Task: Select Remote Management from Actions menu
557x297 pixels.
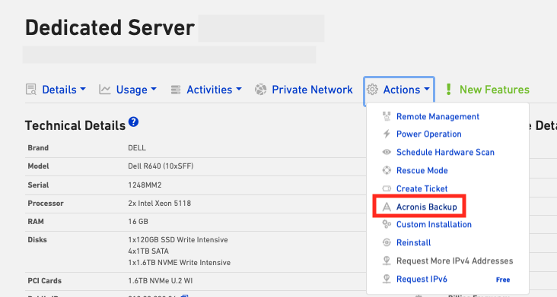Action: coord(438,116)
